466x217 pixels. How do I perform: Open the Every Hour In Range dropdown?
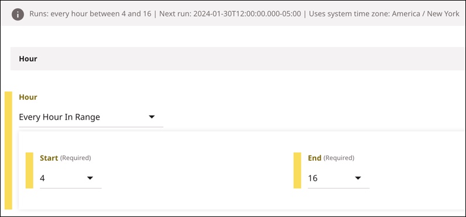point(91,117)
